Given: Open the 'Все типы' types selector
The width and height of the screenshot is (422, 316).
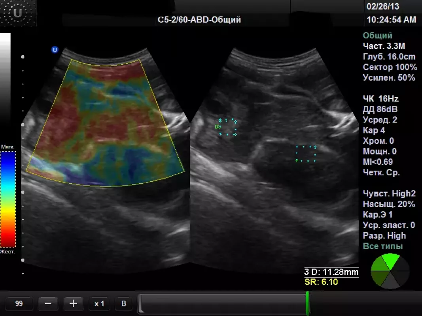Looking at the screenshot, I should tap(382, 246).
